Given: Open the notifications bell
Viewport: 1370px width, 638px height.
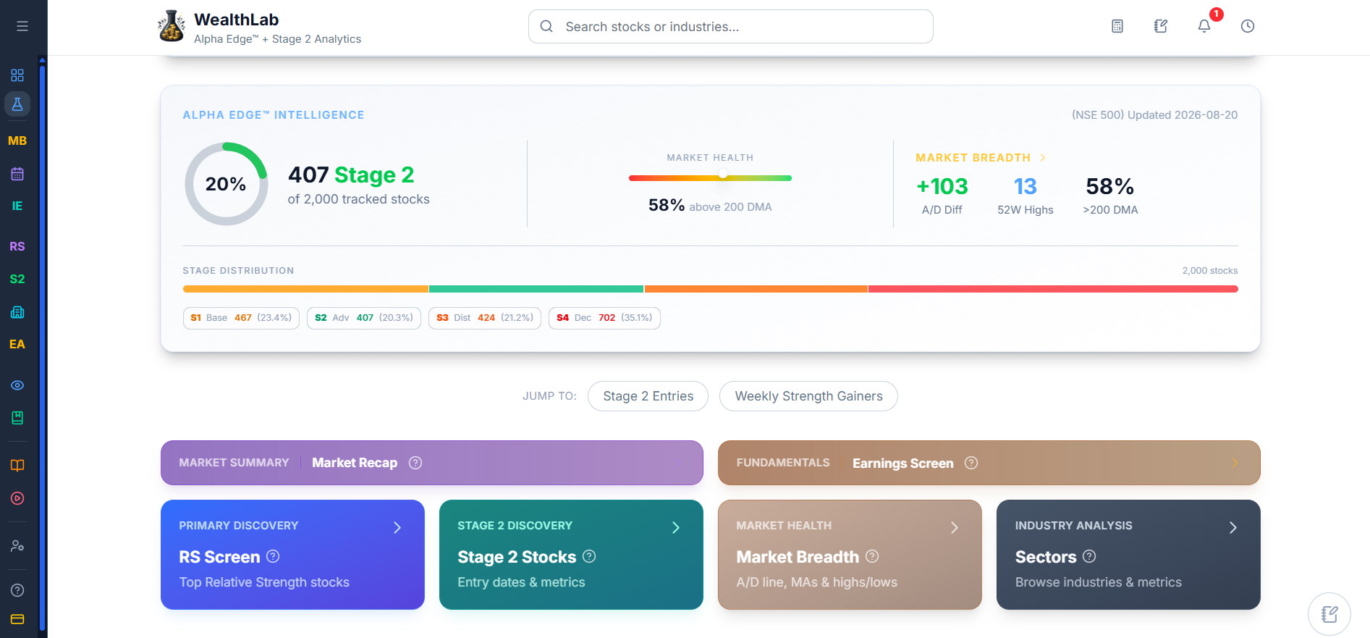Looking at the screenshot, I should (1204, 26).
